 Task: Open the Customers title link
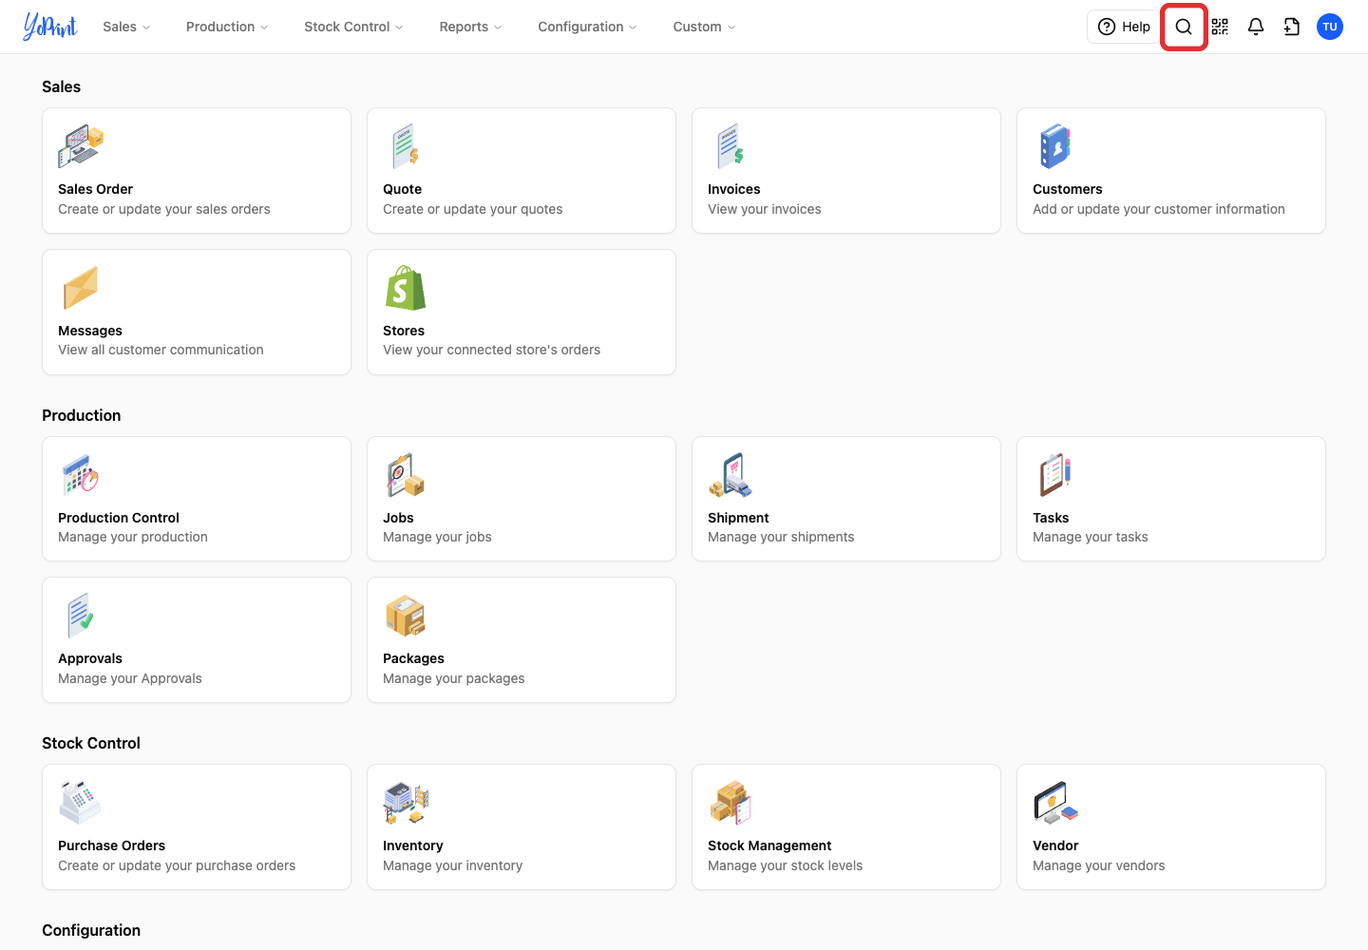pos(1068,189)
